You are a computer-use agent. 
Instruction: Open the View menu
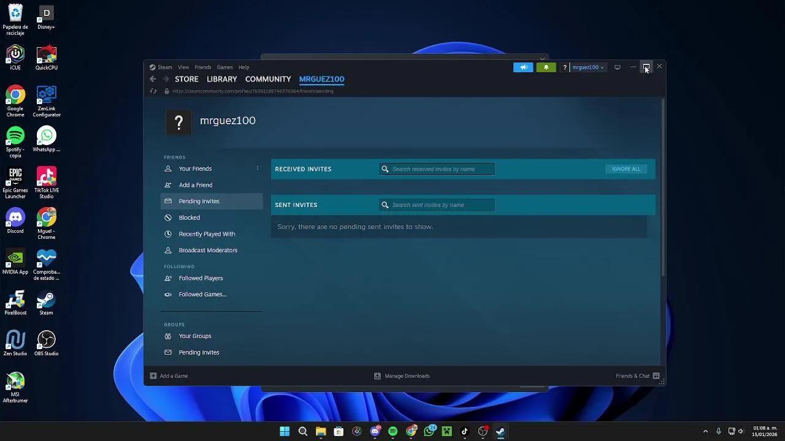[x=183, y=67]
